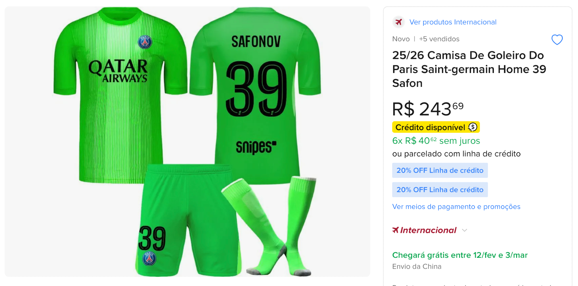The width and height of the screenshot is (578, 286).
Task: Click the second 20% OFF Linha de crédito tag
Action: coord(440,190)
